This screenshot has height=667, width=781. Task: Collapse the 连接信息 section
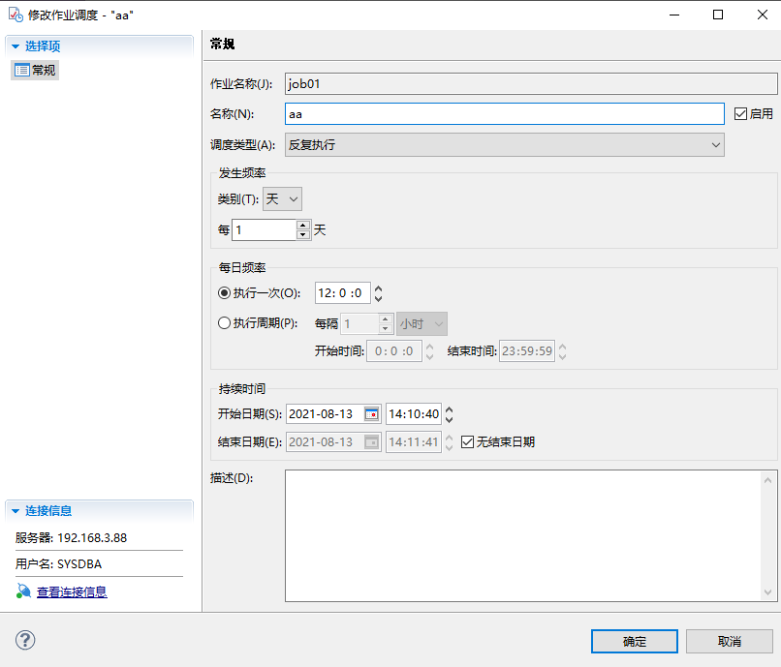pyautogui.click(x=16, y=512)
